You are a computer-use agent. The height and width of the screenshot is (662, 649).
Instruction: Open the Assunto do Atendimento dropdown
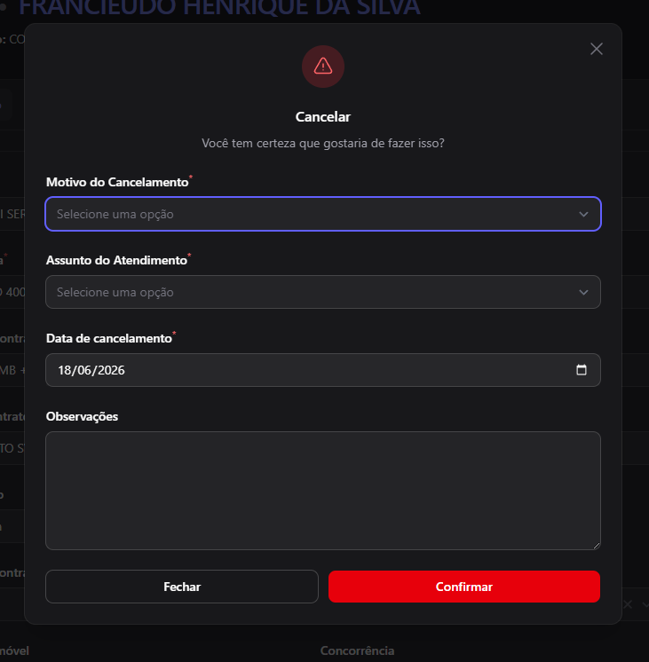tap(323, 292)
